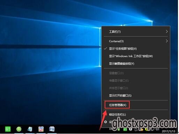Toggle 锁定任务栏(L)
The height and width of the screenshot is (134, 179).
(136, 114)
